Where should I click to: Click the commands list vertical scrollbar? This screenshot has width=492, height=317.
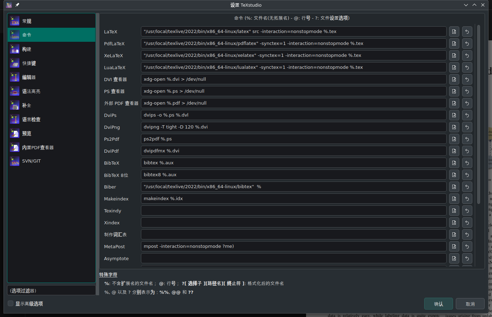[478, 114]
